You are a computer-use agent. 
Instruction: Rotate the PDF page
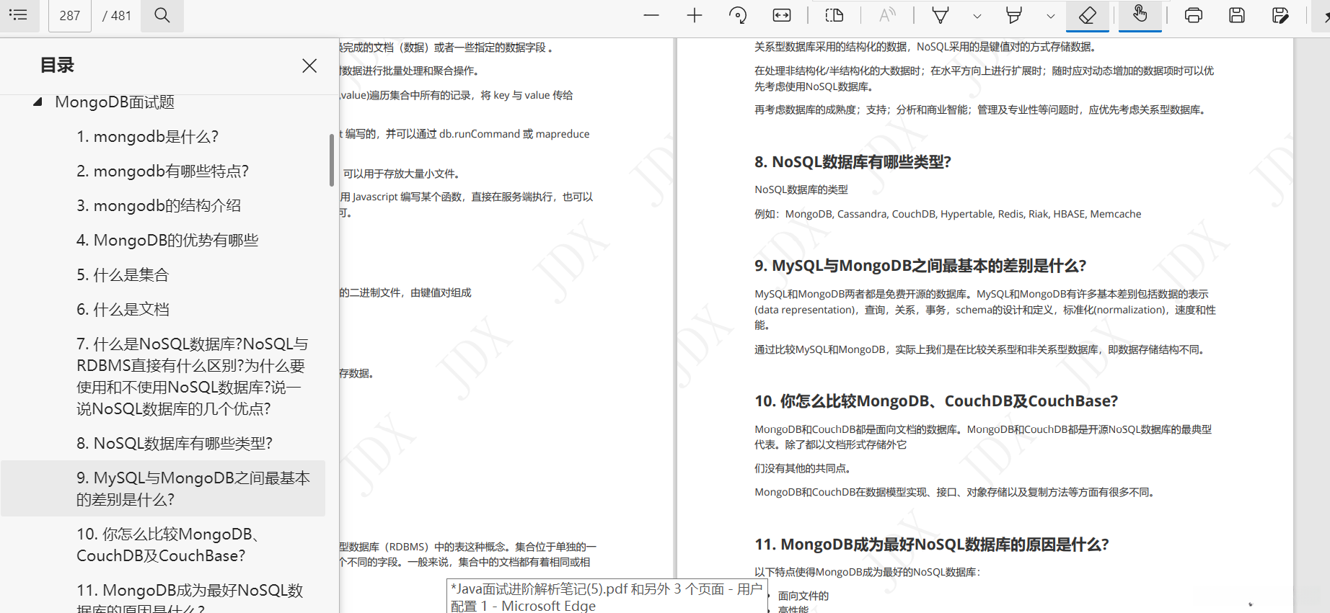pyautogui.click(x=738, y=15)
